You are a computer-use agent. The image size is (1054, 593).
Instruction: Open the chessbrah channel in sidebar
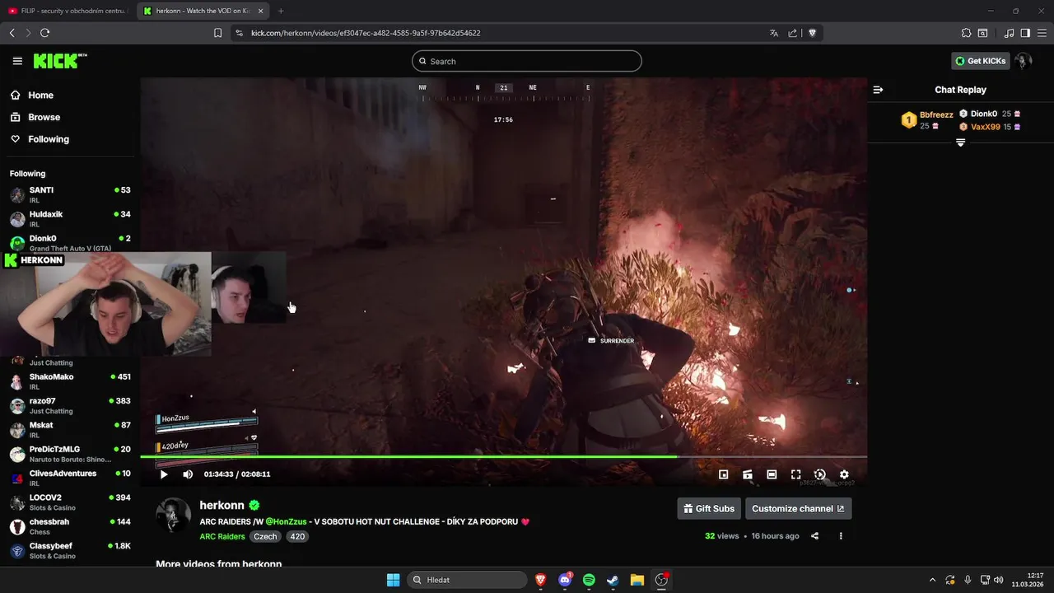[x=70, y=526]
